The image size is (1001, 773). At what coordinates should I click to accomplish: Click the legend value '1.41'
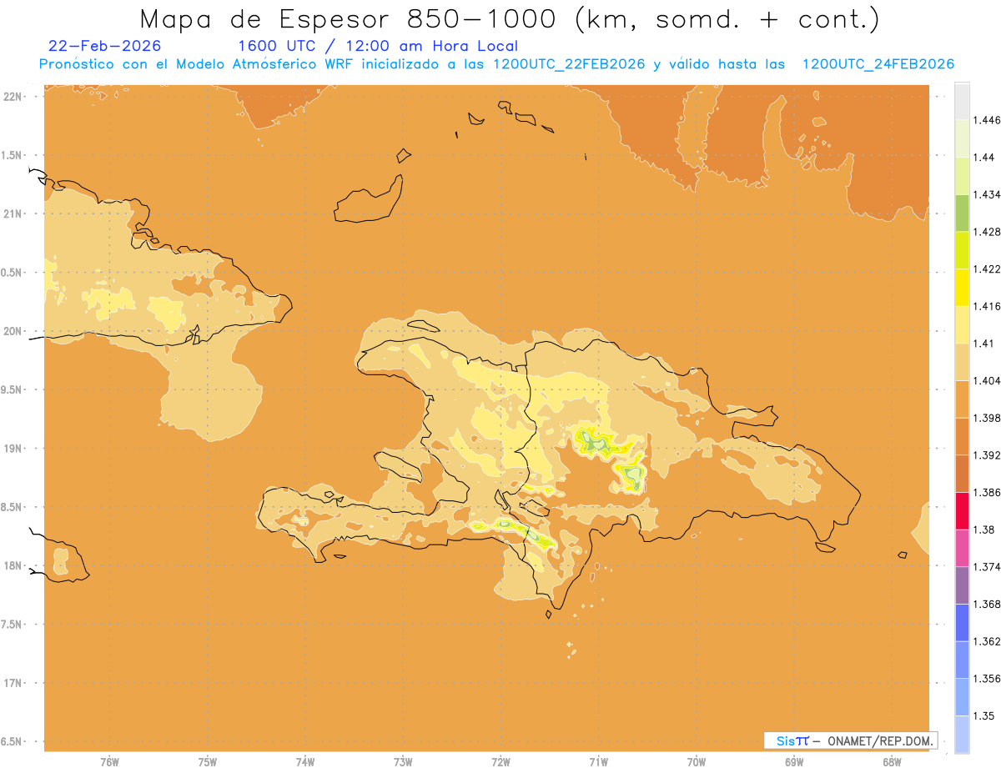coord(985,344)
